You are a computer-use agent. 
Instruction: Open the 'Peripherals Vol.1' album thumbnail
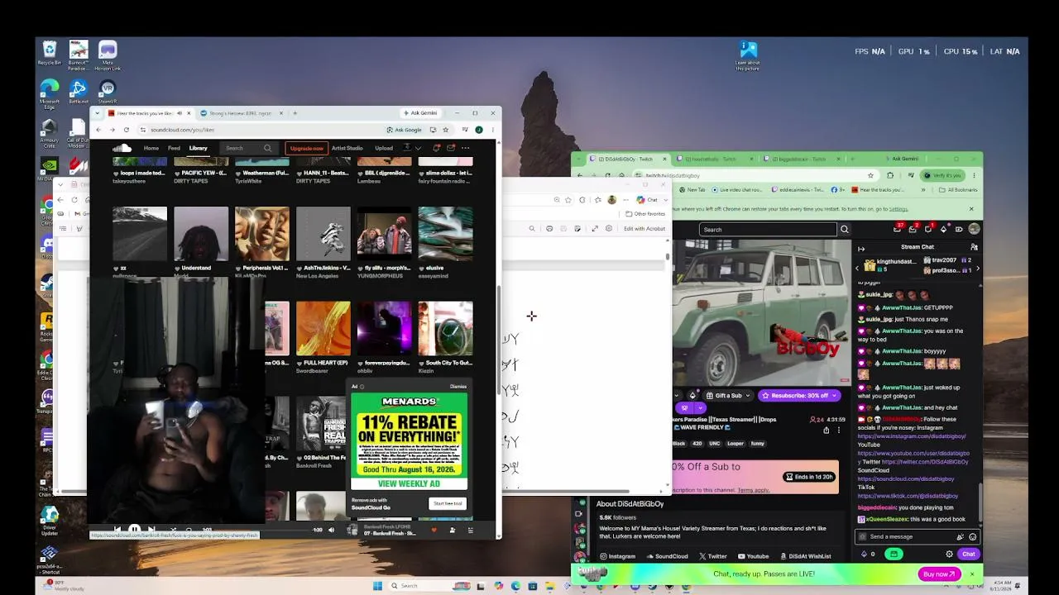click(262, 234)
